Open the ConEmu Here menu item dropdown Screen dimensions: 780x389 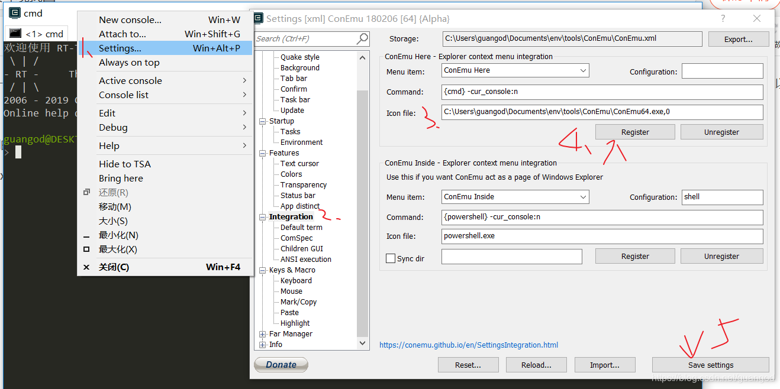(x=583, y=70)
